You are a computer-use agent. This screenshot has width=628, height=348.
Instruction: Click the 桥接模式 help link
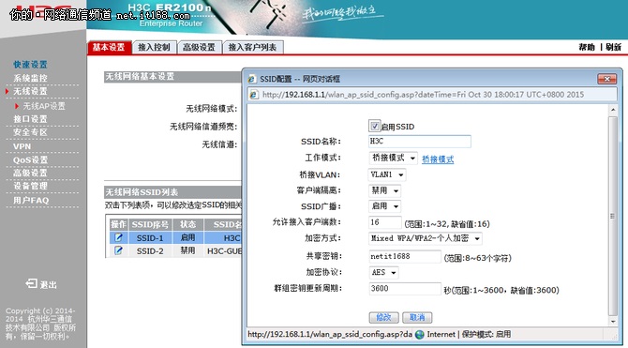(438, 159)
